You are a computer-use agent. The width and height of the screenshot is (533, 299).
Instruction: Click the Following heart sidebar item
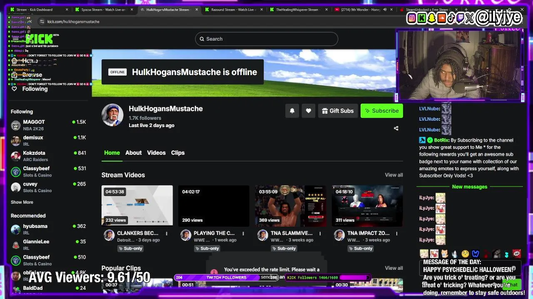pos(29,89)
